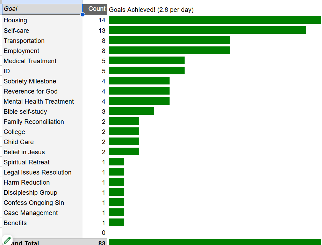Click the "Discipleship Group" label
Viewport: 322px width, 245px height.
(30, 193)
